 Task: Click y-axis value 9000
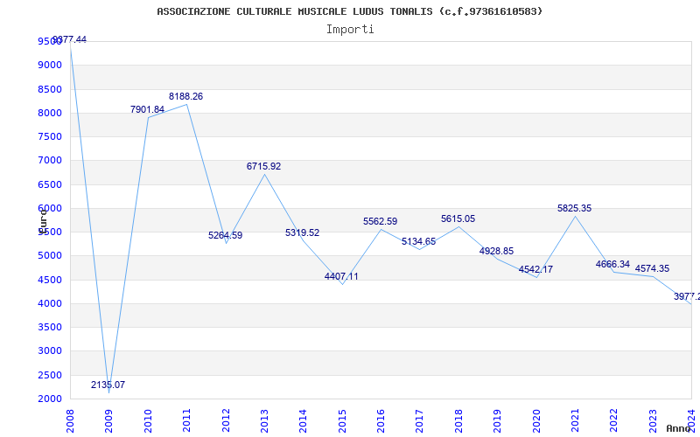(50, 65)
